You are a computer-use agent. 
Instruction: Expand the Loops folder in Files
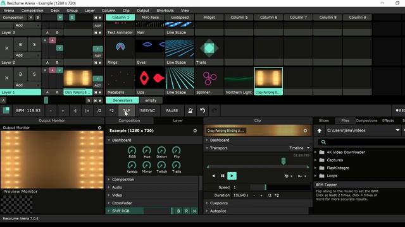click(316, 176)
